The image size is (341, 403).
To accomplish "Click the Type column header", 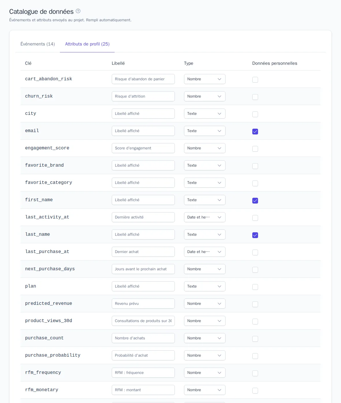I will coord(189,63).
